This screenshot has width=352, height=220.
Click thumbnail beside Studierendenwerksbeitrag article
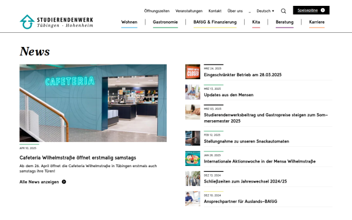(192, 112)
